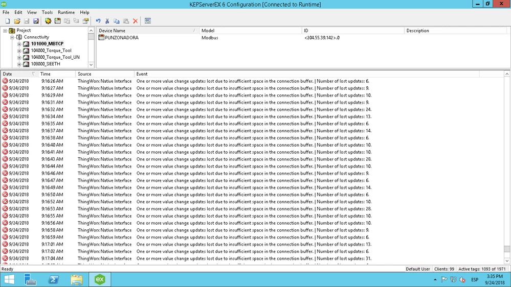
Task: Select the 9:16:43 AM event row
Action: pos(252,159)
